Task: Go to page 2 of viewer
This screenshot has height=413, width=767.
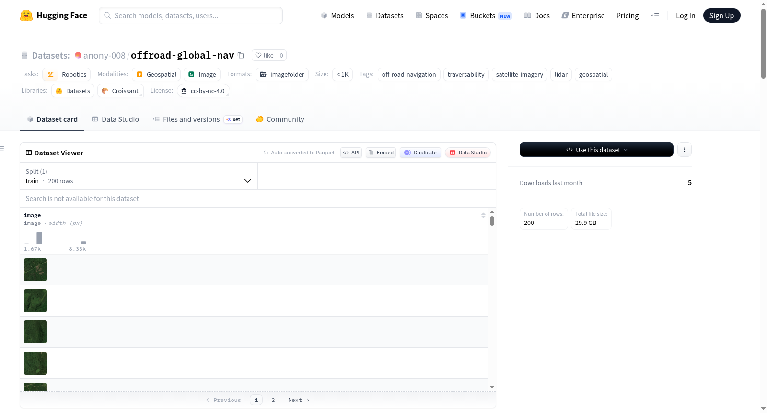Action: point(273,400)
